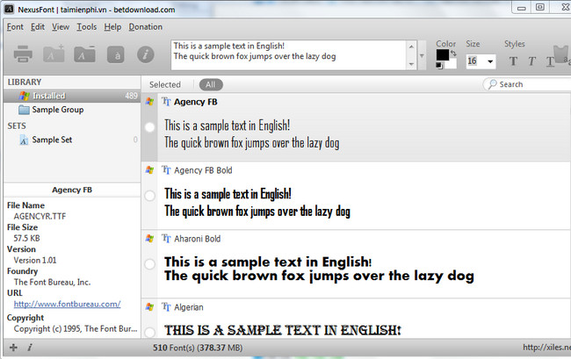Click the 510 Font(s) status text
571x359 pixels.
pyautogui.click(x=198, y=348)
